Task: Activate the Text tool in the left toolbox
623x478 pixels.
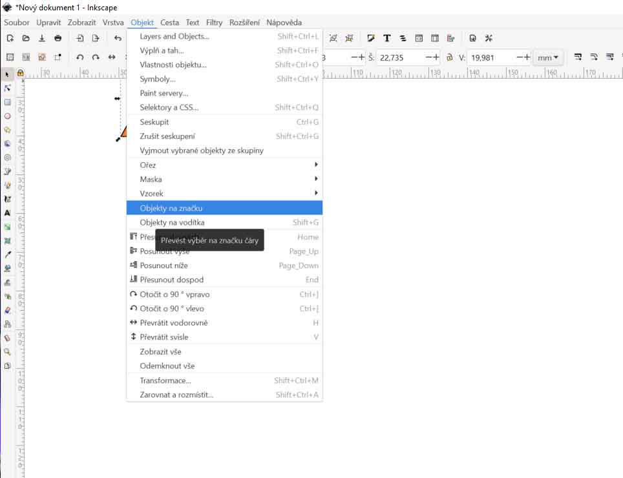Action: (x=8, y=213)
